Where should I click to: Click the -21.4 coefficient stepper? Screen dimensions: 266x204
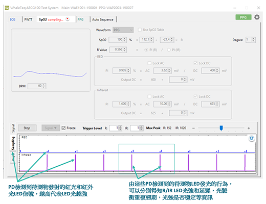point(172,40)
